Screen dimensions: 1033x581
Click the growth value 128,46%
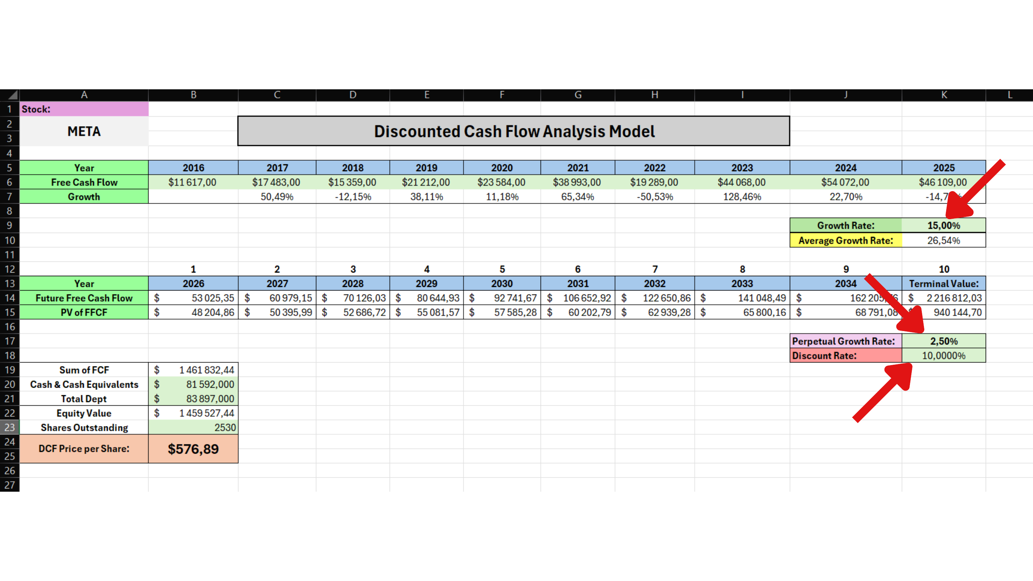tap(742, 197)
